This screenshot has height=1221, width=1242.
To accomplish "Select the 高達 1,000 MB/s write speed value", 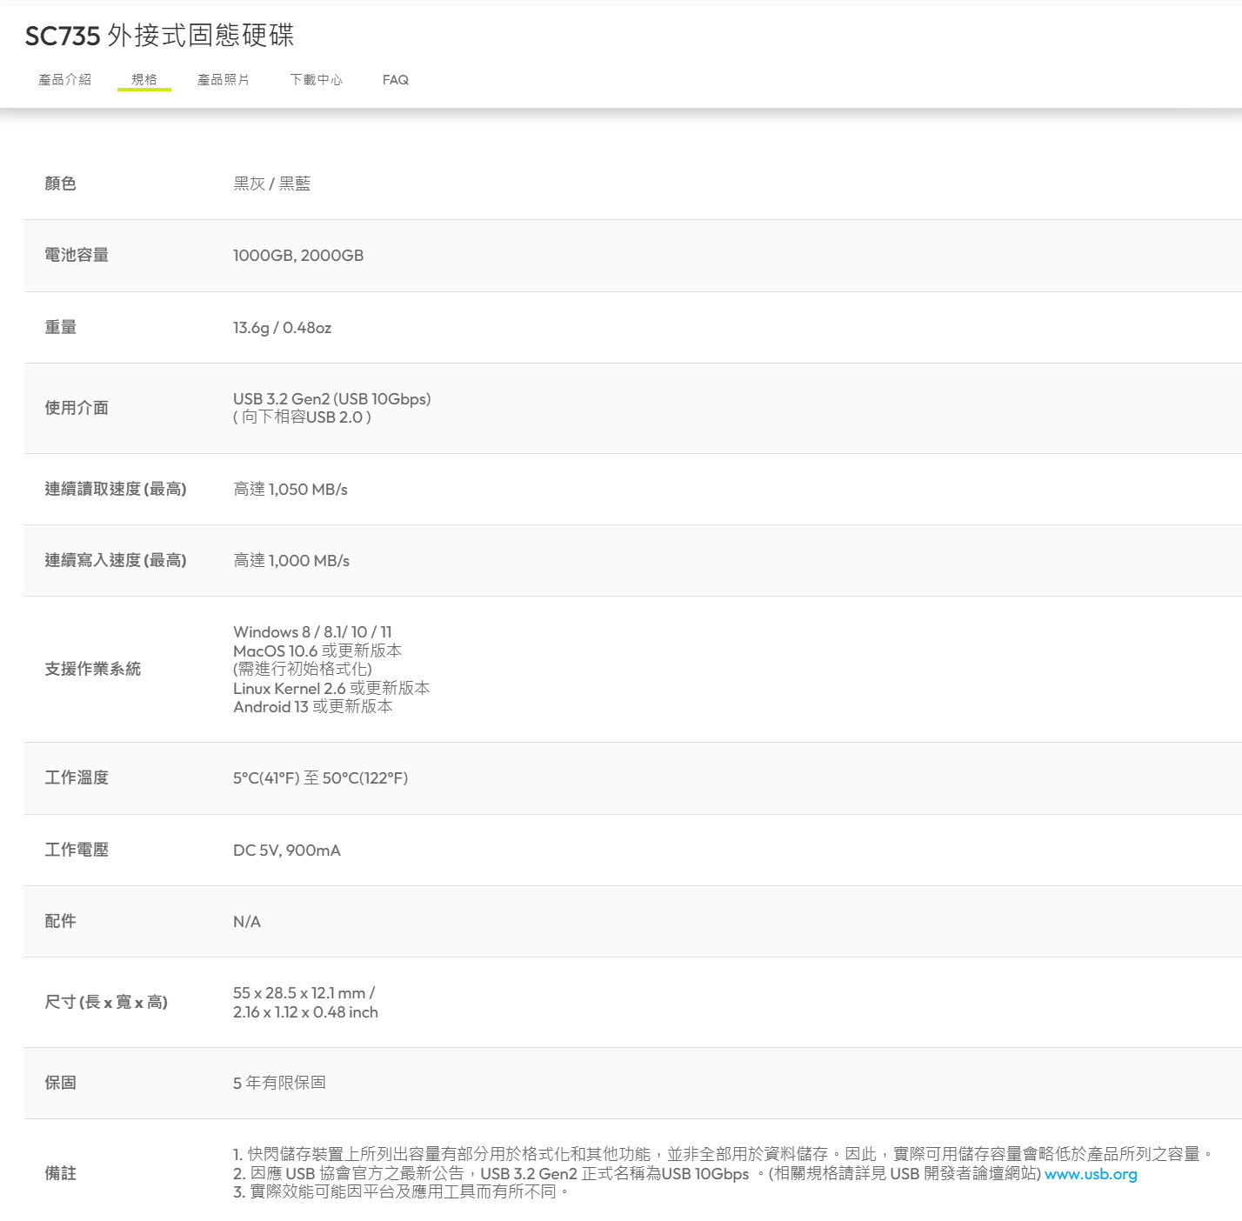I will 290,560.
